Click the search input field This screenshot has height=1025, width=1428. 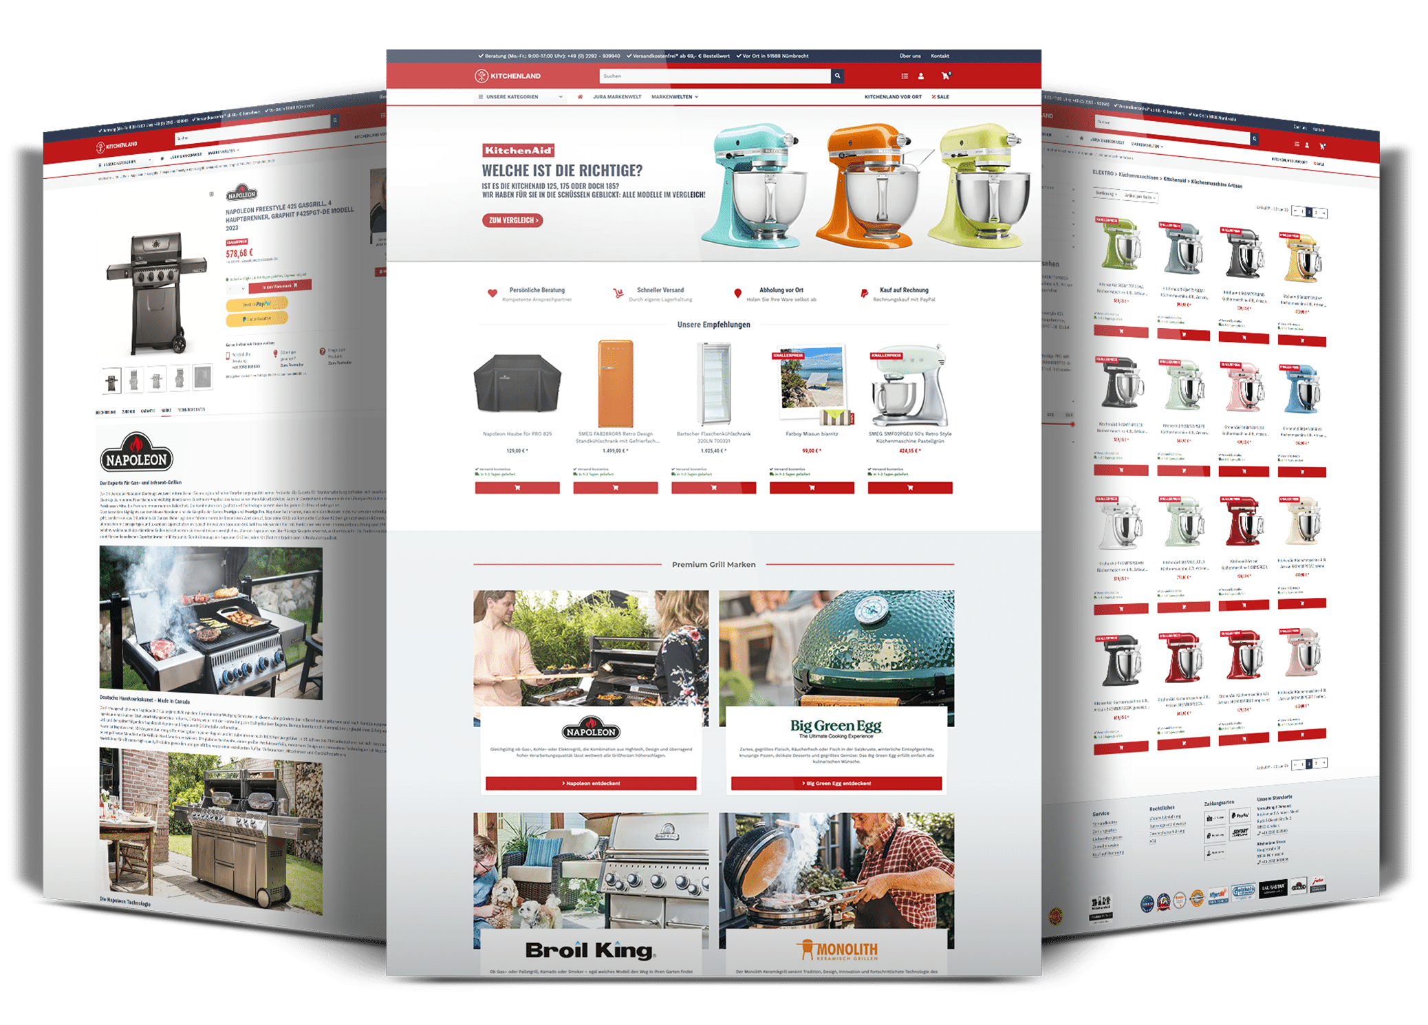pos(697,76)
